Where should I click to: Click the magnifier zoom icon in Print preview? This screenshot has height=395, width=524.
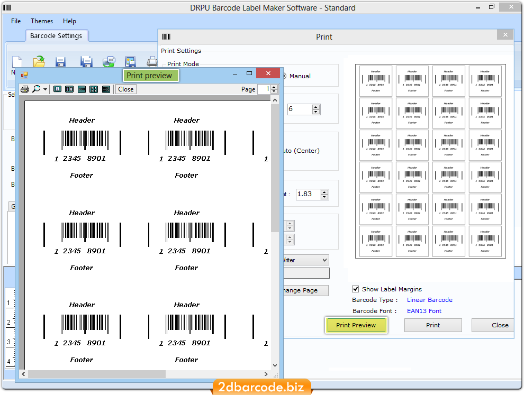tap(36, 89)
